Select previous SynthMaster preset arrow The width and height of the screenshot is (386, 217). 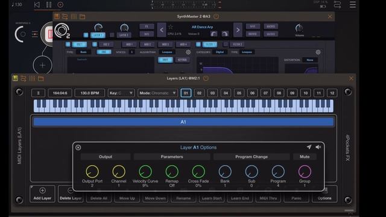tap(162, 30)
